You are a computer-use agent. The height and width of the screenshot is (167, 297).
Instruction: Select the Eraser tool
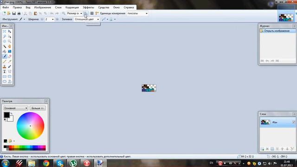click(9, 57)
